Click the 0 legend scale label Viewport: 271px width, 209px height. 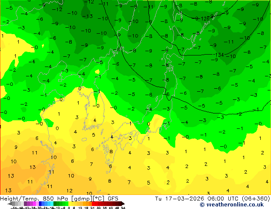(x=69, y=208)
